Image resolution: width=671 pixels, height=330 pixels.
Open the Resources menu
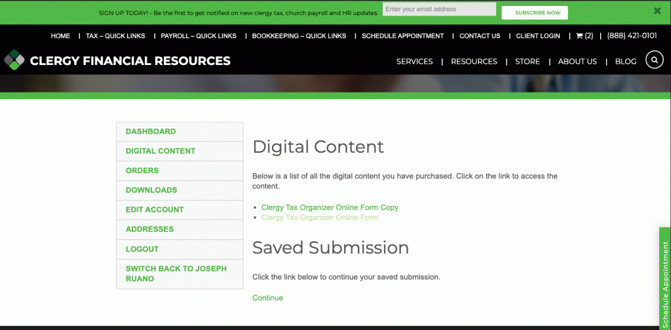[x=474, y=62]
